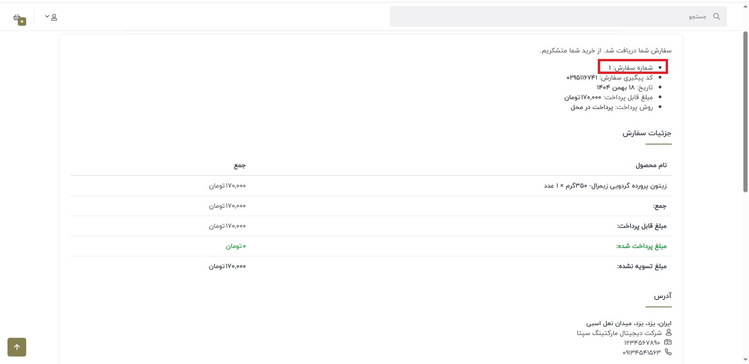Click the cart item count badge
The image size is (749, 364).
tap(22, 22)
